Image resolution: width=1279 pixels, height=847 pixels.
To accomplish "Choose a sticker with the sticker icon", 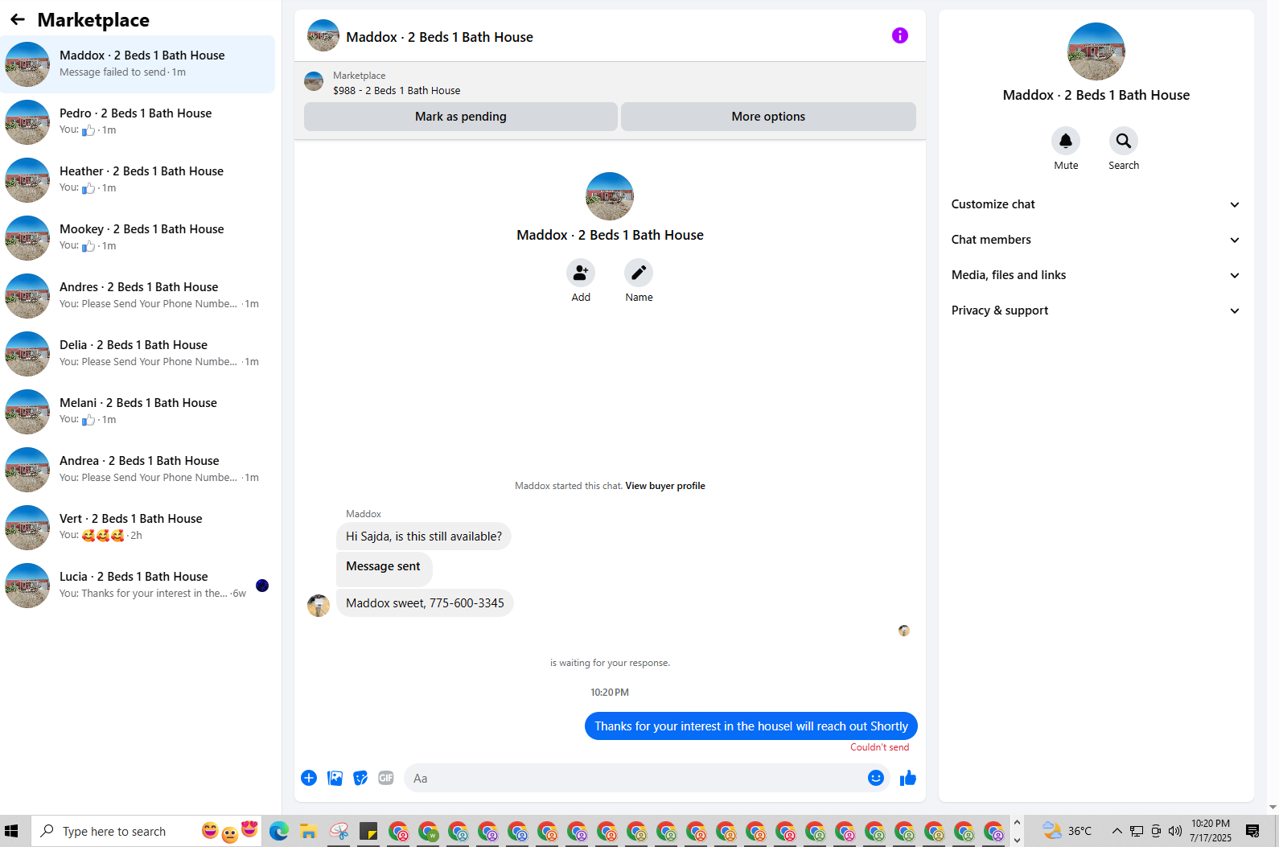I will tap(360, 778).
